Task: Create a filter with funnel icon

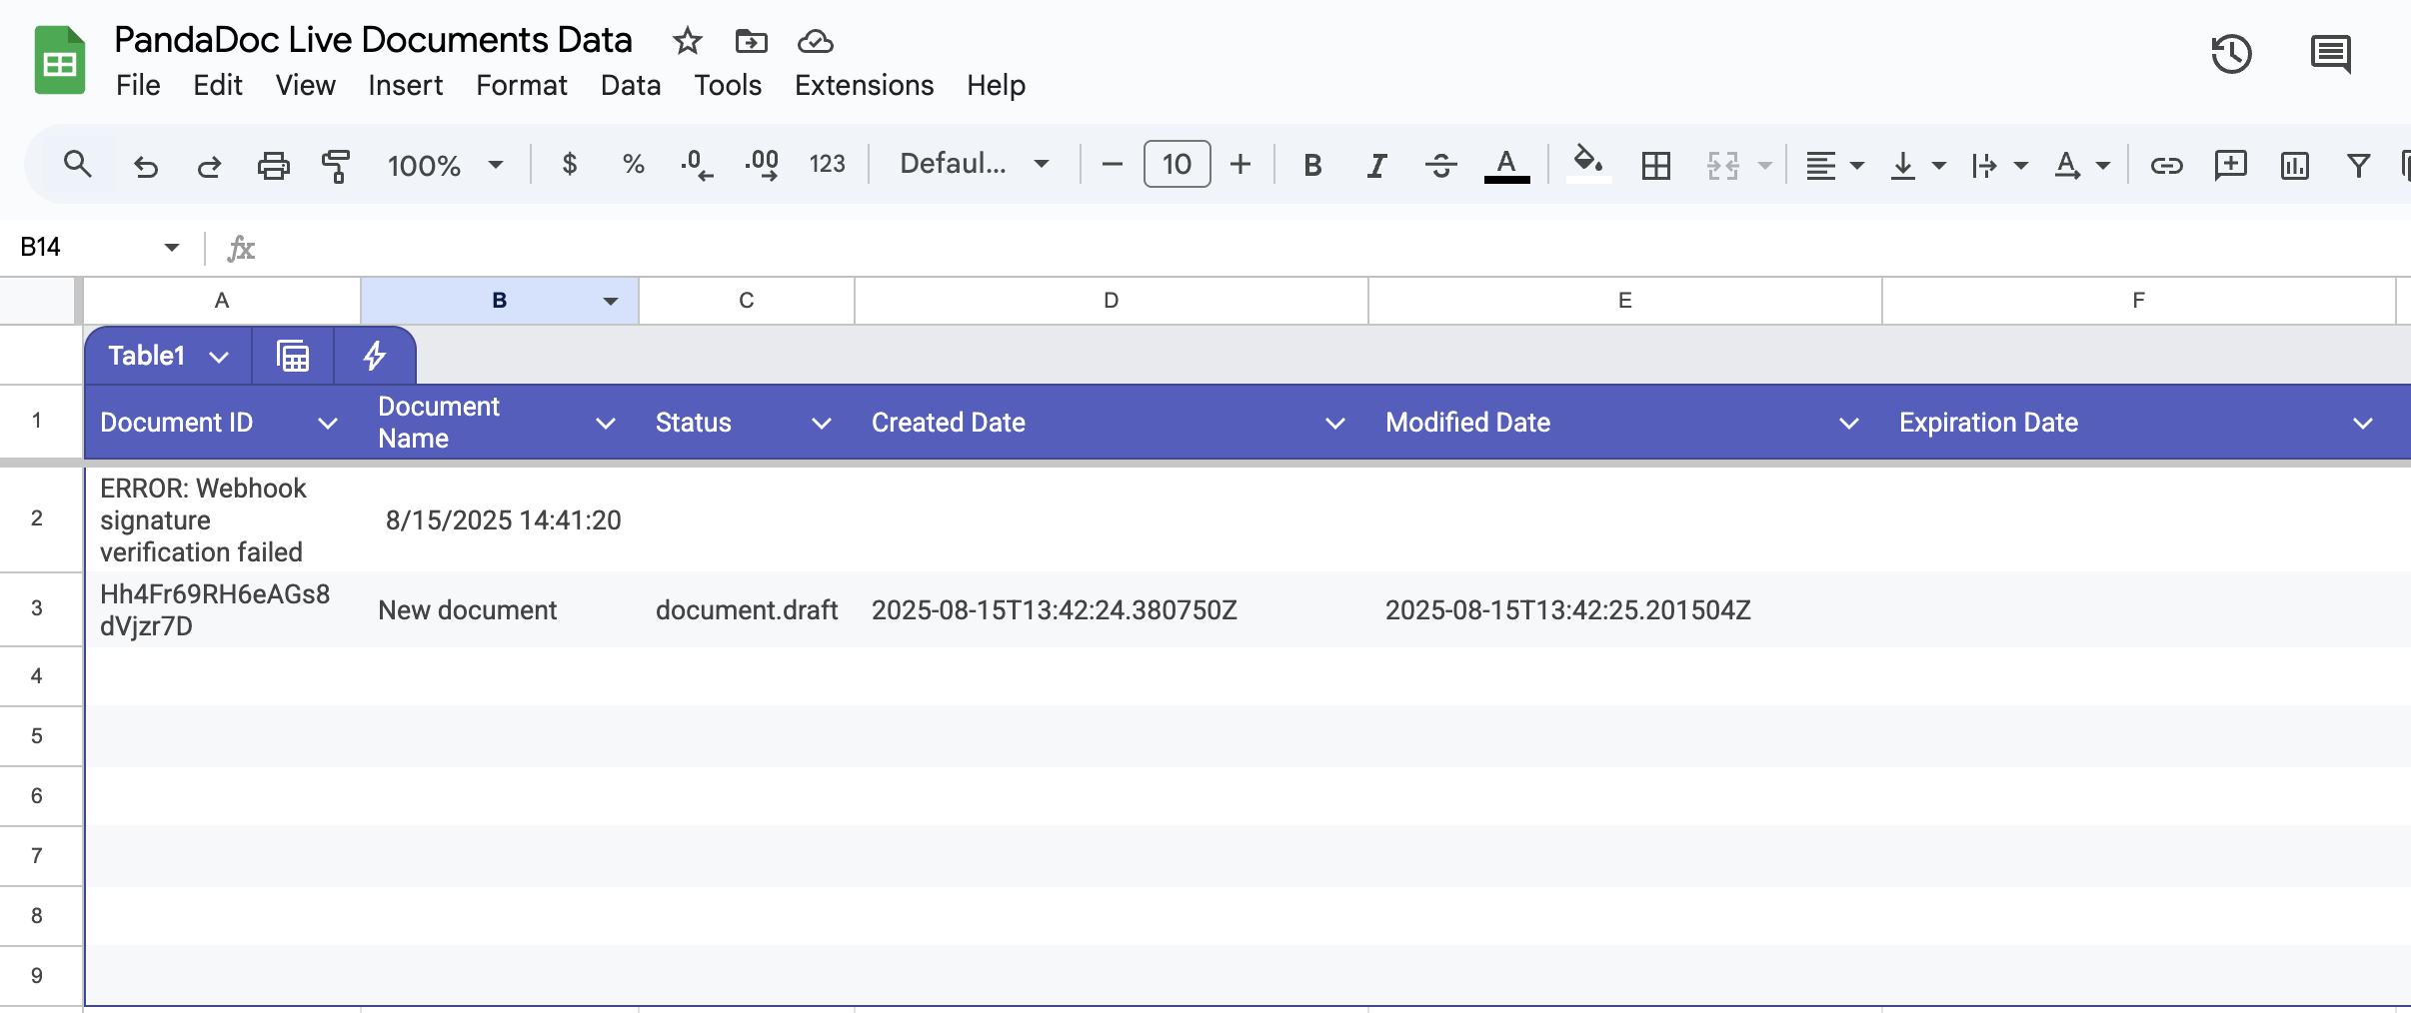Action: (2358, 165)
